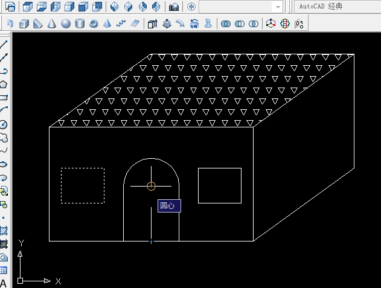
Task: Select the Sphere solid tool
Action: pyautogui.click(x=66, y=24)
